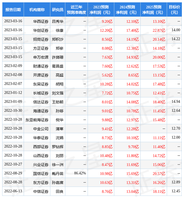Select the 5.62亿 forecast from 开源证券
The width and height of the screenshot is (182, 198).
(107, 75)
